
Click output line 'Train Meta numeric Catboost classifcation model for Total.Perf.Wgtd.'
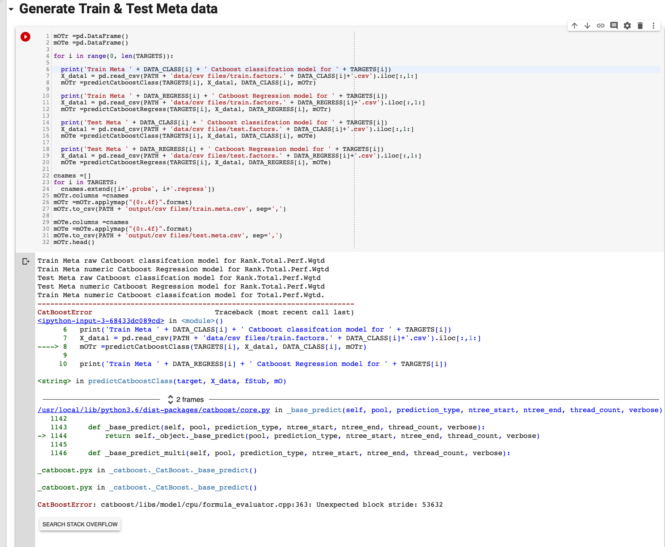click(x=181, y=295)
